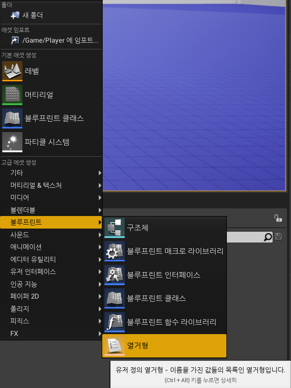
Task: Open the 미디어 menu category
Action: (51, 198)
